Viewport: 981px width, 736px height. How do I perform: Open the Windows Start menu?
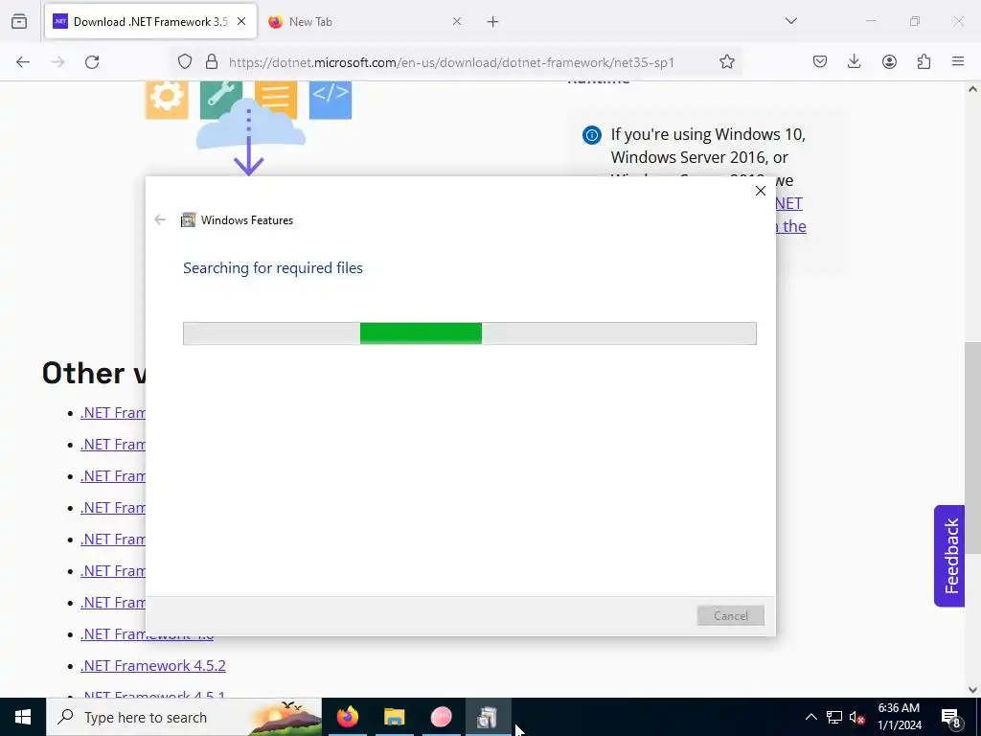coord(23,717)
